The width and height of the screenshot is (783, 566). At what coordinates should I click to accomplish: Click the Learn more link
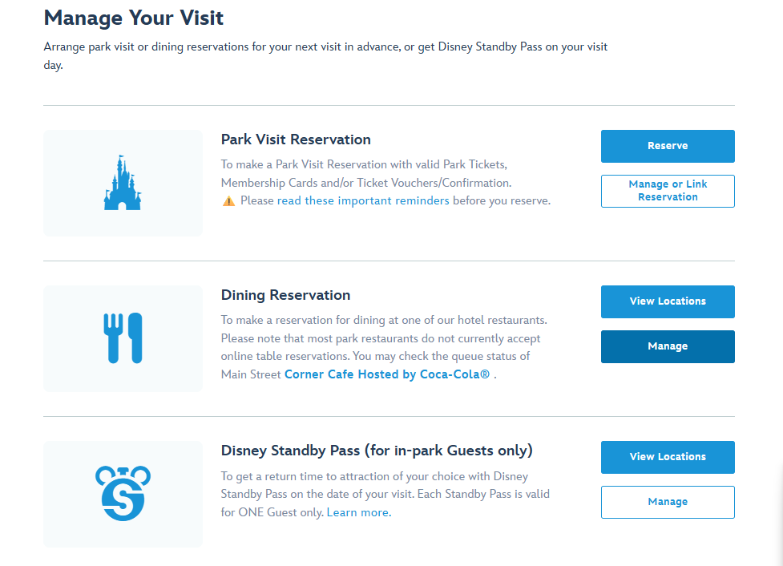pyautogui.click(x=358, y=512)
